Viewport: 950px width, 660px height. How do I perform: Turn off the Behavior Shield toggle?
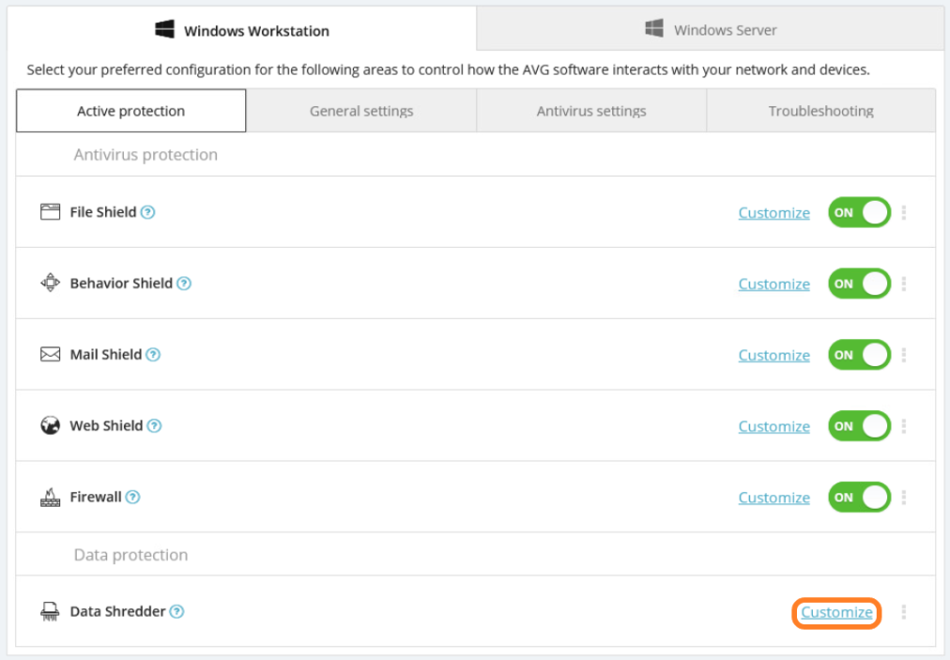(x=860, y=284)
